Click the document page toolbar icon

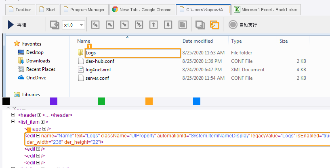pyautogui.click(x=183, y=25)
